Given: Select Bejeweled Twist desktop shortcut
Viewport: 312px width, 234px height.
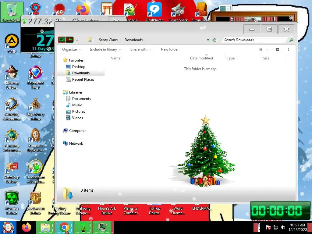Looking at the screenshot, I should pyautogui.click(x=35, y=77).
